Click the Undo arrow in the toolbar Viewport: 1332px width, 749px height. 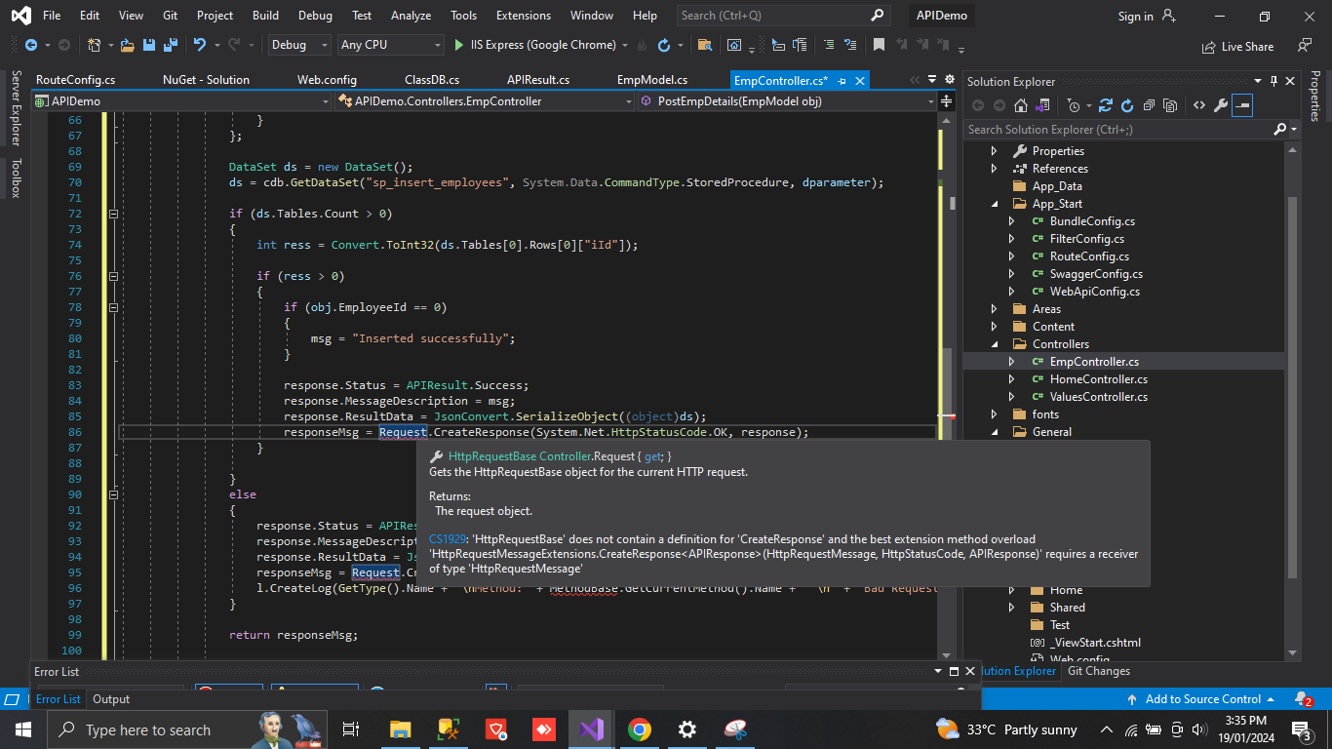click(x=200, y=45)
